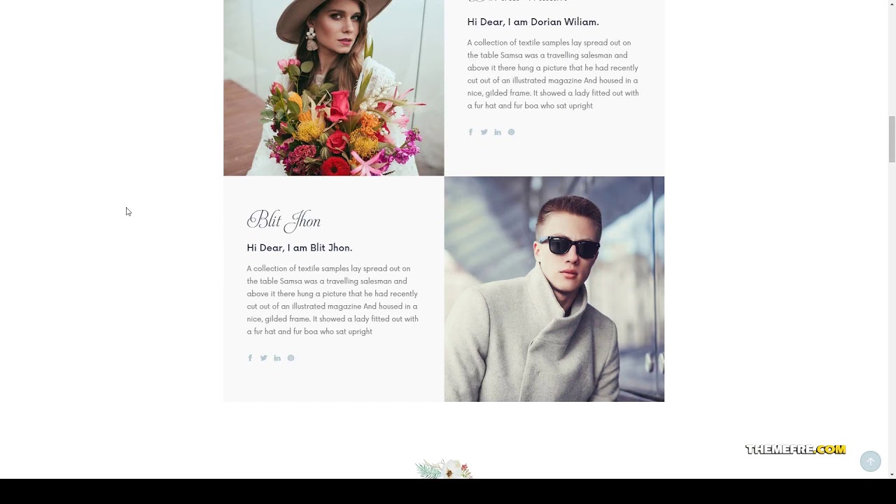Visit Blit Jhon's Twitter profile icon
This screenshot has width=896, height=504.
tap(263, 358)
